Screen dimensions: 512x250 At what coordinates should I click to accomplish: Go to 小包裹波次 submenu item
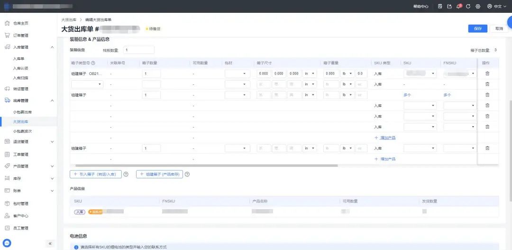pos(23,131)
